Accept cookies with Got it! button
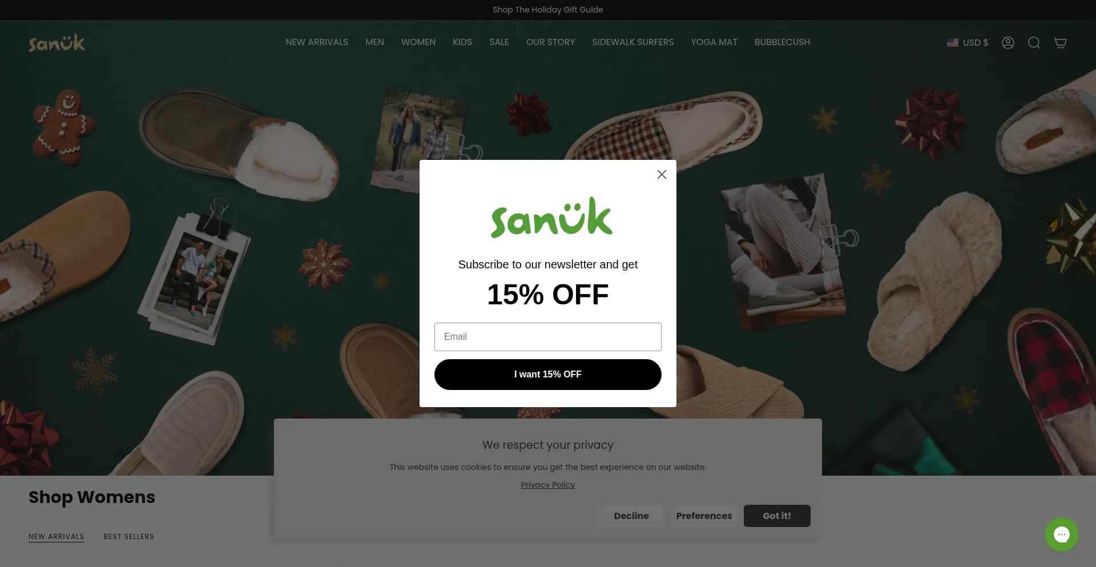Image resolution: width=1096 pixels, height=567 pixels. (777, 516)
